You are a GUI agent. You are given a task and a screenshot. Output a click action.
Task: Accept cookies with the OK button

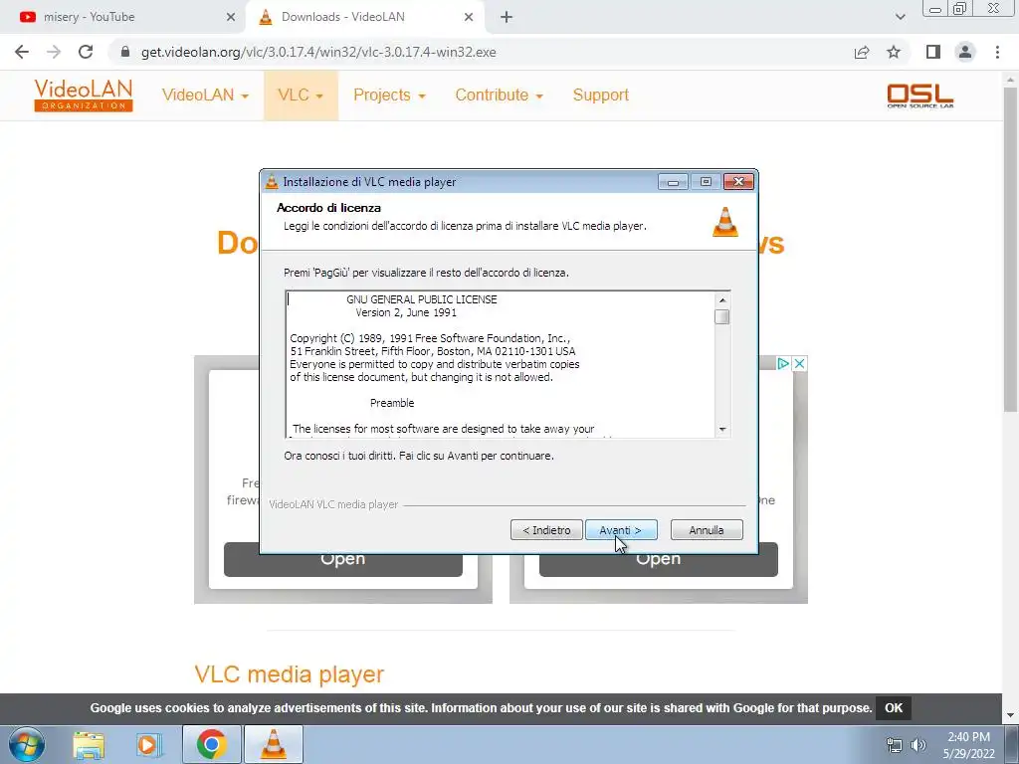point(893,707)
